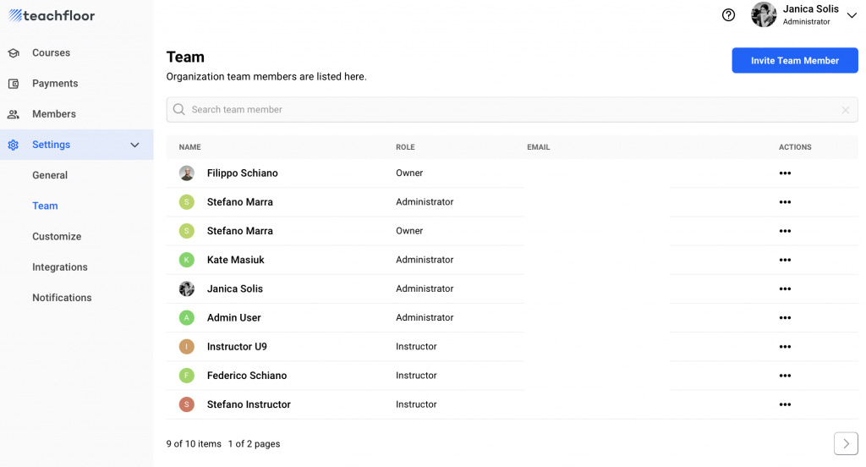This screenshot has width=866, height=467.
Task: Clear search with the X icon
Action: tap(845, 110)
